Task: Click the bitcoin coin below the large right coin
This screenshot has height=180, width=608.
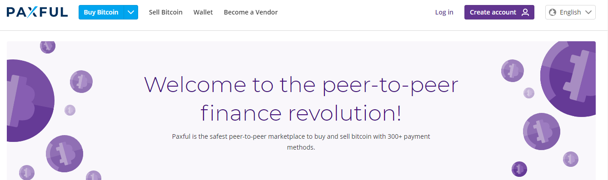Action: pos(542,131)
